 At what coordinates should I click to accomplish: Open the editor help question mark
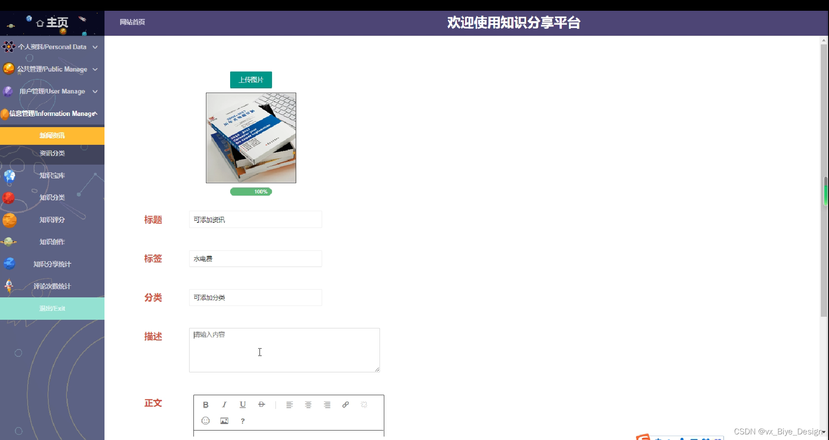coord(243,421)
